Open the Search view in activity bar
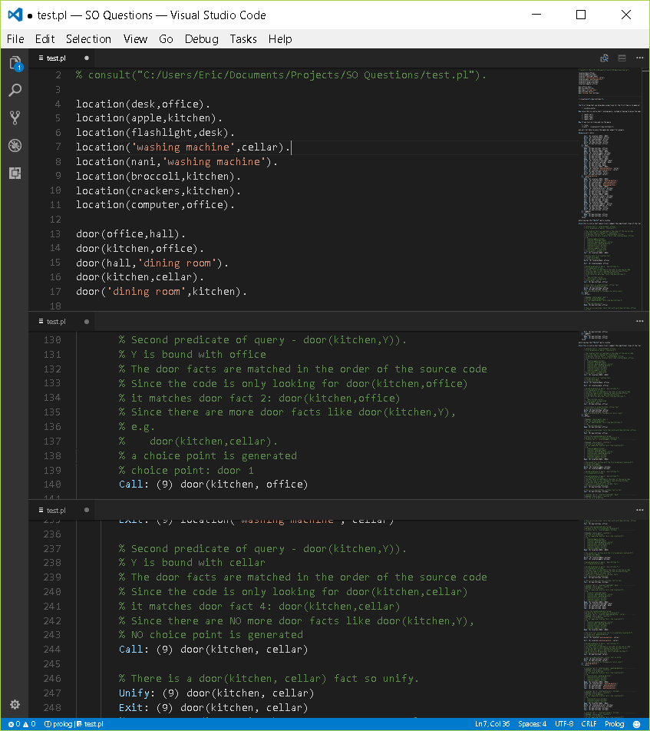650x731 pixels. point(15,90)
